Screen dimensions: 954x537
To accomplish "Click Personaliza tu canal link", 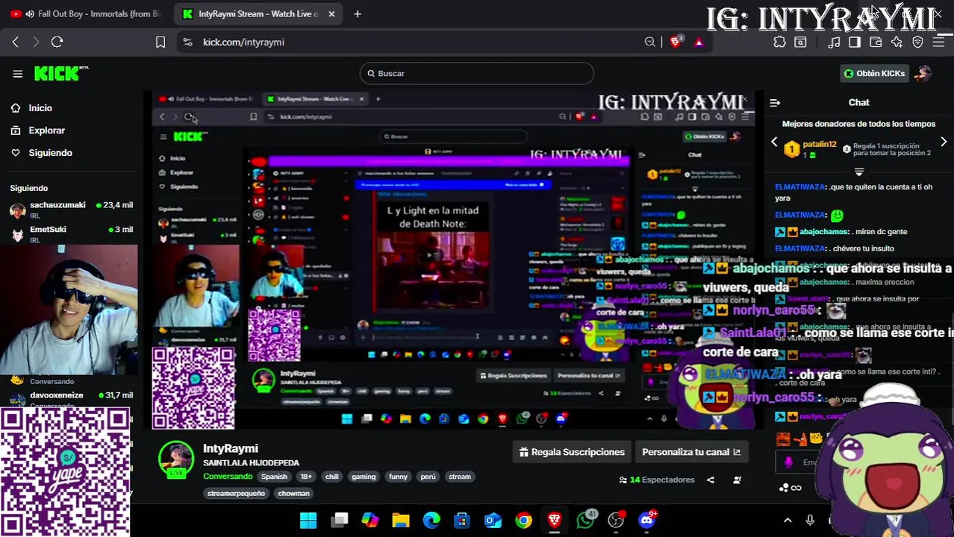I will [x=691, y=452].
